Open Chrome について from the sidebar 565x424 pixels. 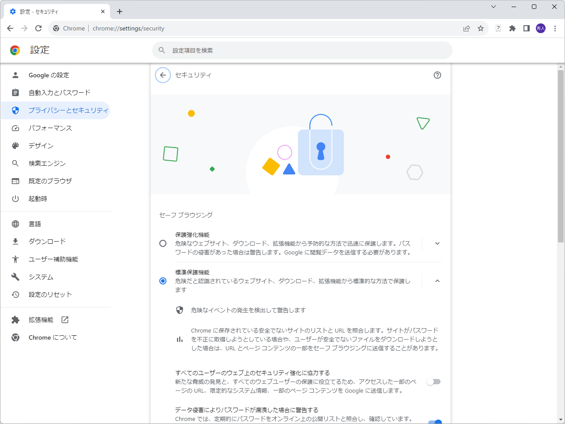coord(52,337)
